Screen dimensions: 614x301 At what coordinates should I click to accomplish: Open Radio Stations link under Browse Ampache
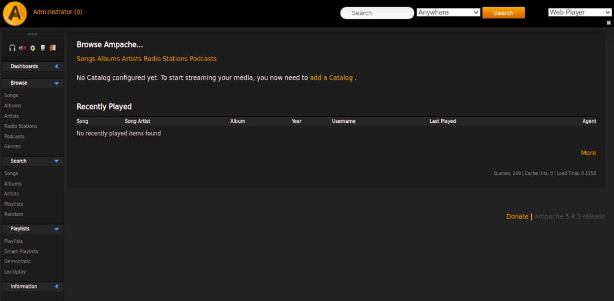pos(165,59)
